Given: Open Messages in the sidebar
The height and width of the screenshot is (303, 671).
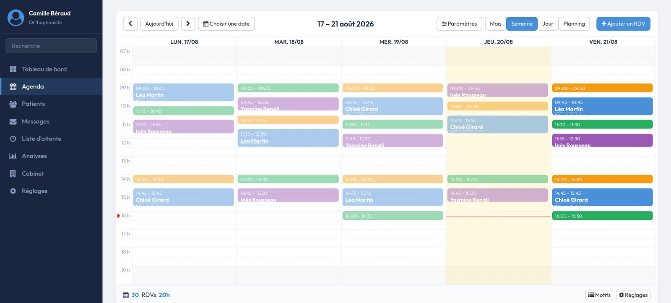Looking at the screenshot, I should point(51,121).
